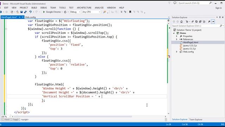The image size is (225, 127).
Task: Click the <html> breadcrumb tag
Action: [x=7, y=120]
